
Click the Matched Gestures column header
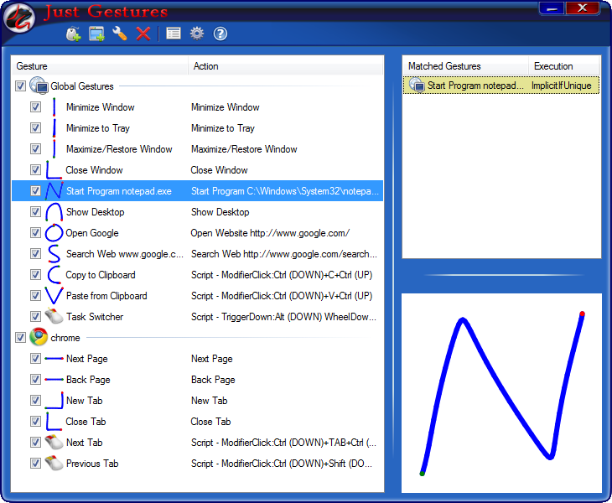click(x=465, y=66)
